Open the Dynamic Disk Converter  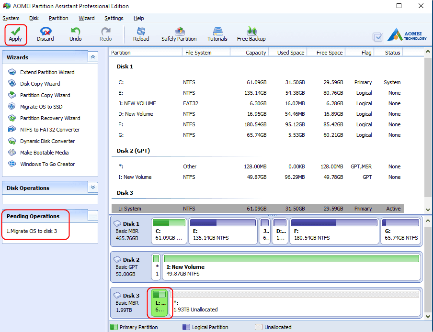point(47,141)
